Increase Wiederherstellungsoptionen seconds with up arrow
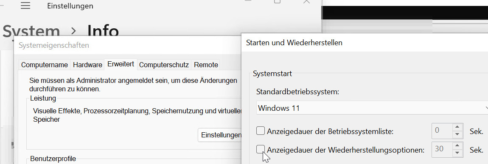488x164 pixels. [x=457, y=146]
